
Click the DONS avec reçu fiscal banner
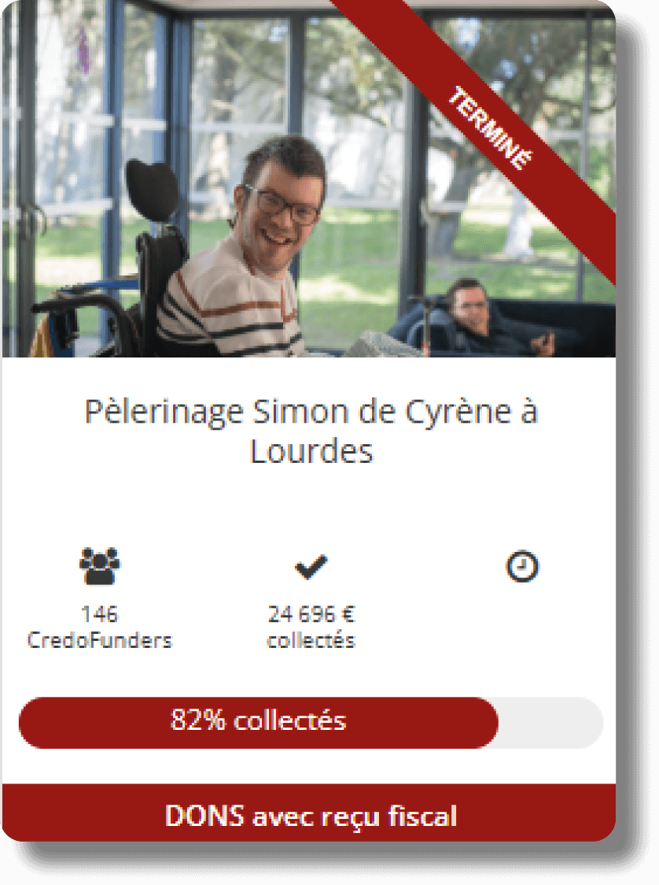[309, 813]
